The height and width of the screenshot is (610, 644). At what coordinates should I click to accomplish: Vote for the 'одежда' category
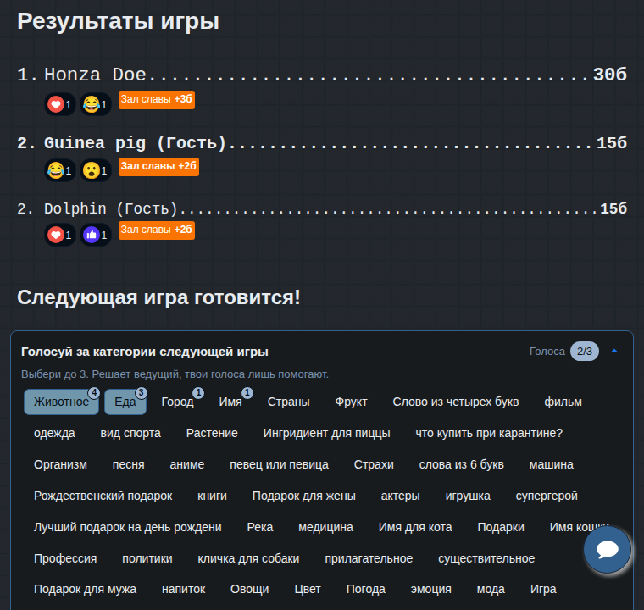pyautogui.click(x=54, y=433)
